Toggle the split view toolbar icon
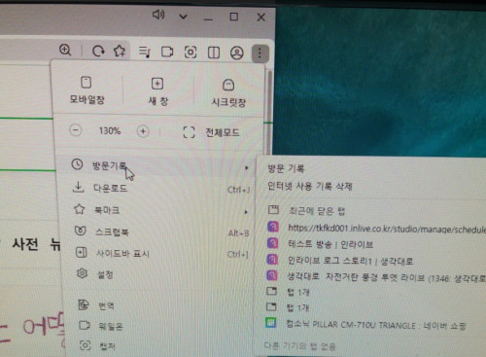Viewport: 486px width, 357px height. (214, 53)
